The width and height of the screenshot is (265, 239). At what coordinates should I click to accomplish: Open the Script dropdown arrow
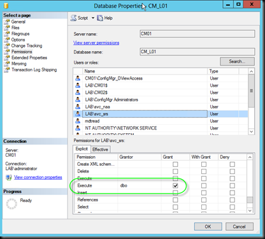click(x=93, y=18)
